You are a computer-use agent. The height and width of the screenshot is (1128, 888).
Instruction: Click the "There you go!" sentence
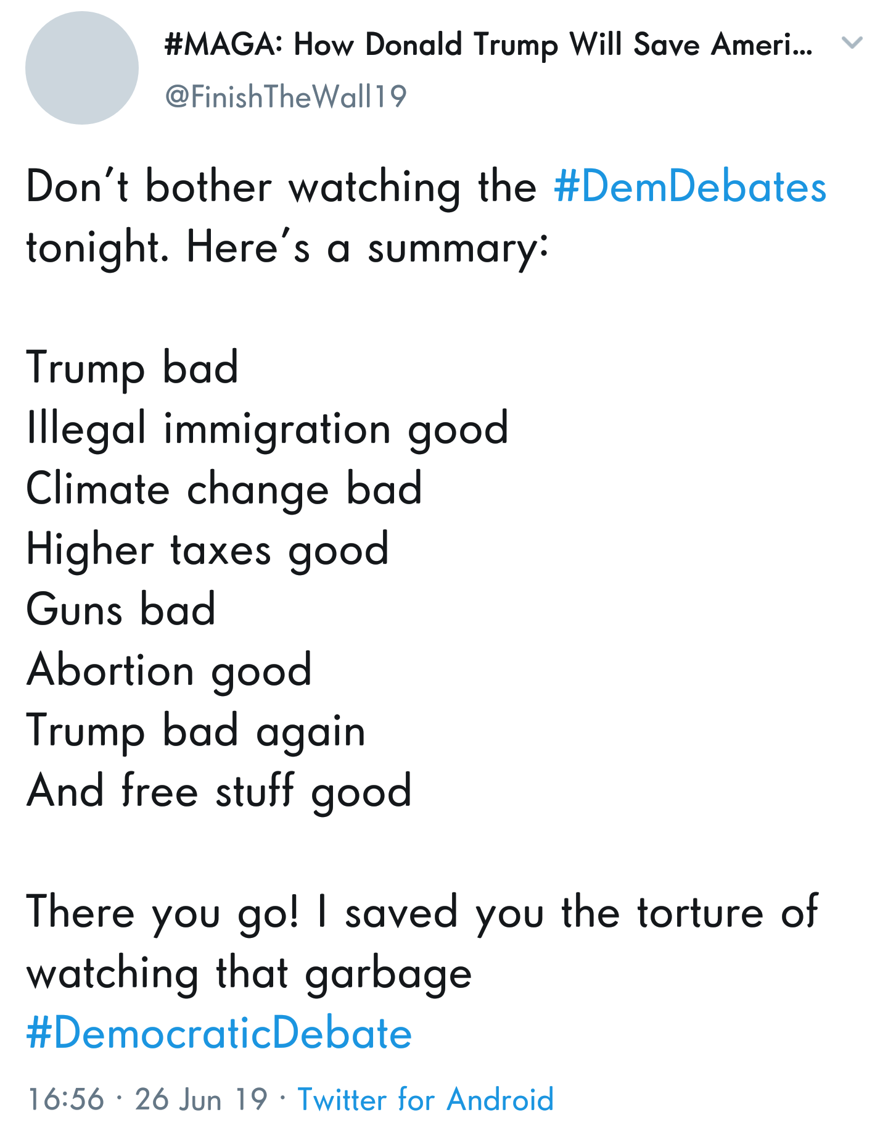163,913
